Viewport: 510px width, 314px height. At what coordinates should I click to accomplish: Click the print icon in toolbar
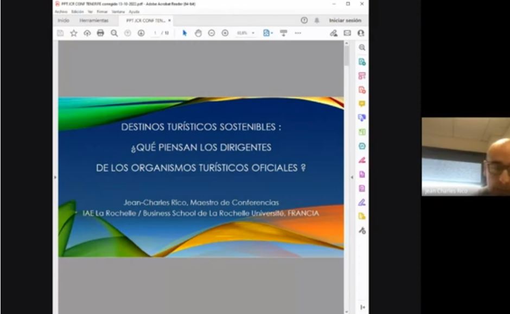pyautogui.click(x=100, y=33)
